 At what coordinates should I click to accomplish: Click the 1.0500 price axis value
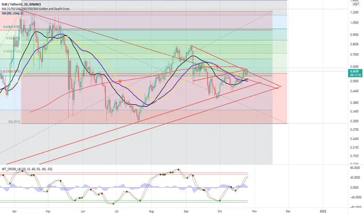click(354, 23)
